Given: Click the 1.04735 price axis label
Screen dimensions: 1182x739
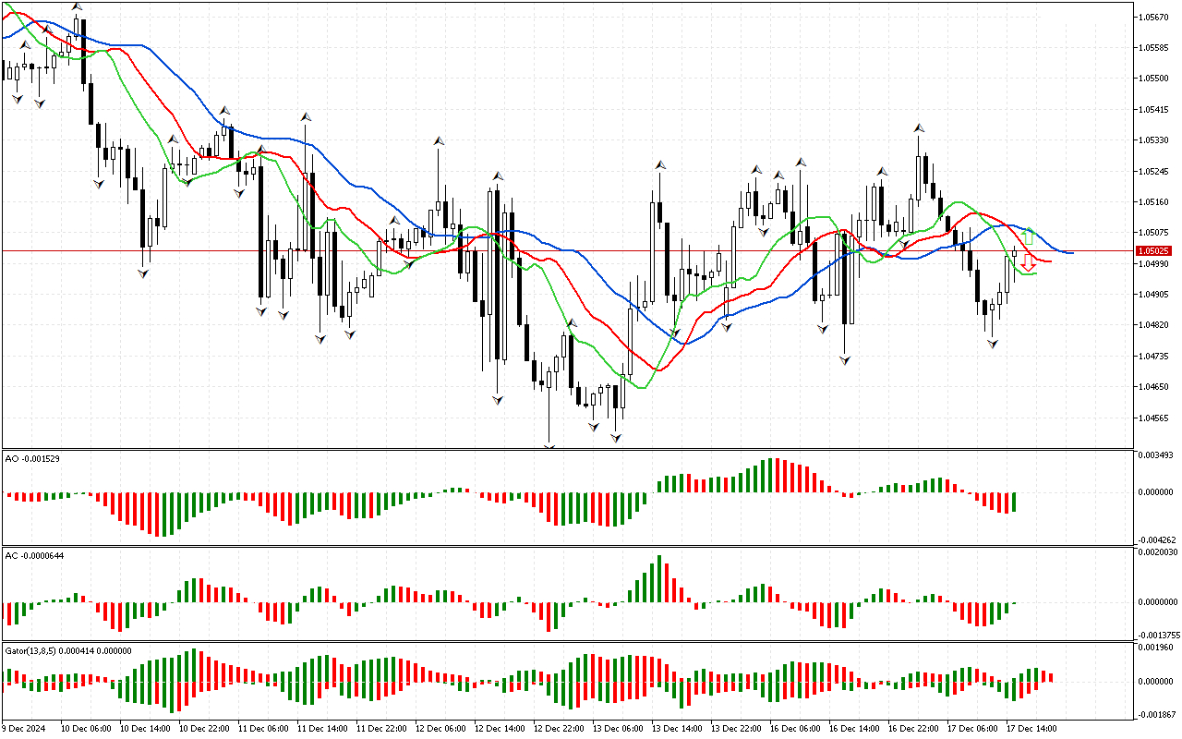Looking at the screenshot, I should 1153,356.
